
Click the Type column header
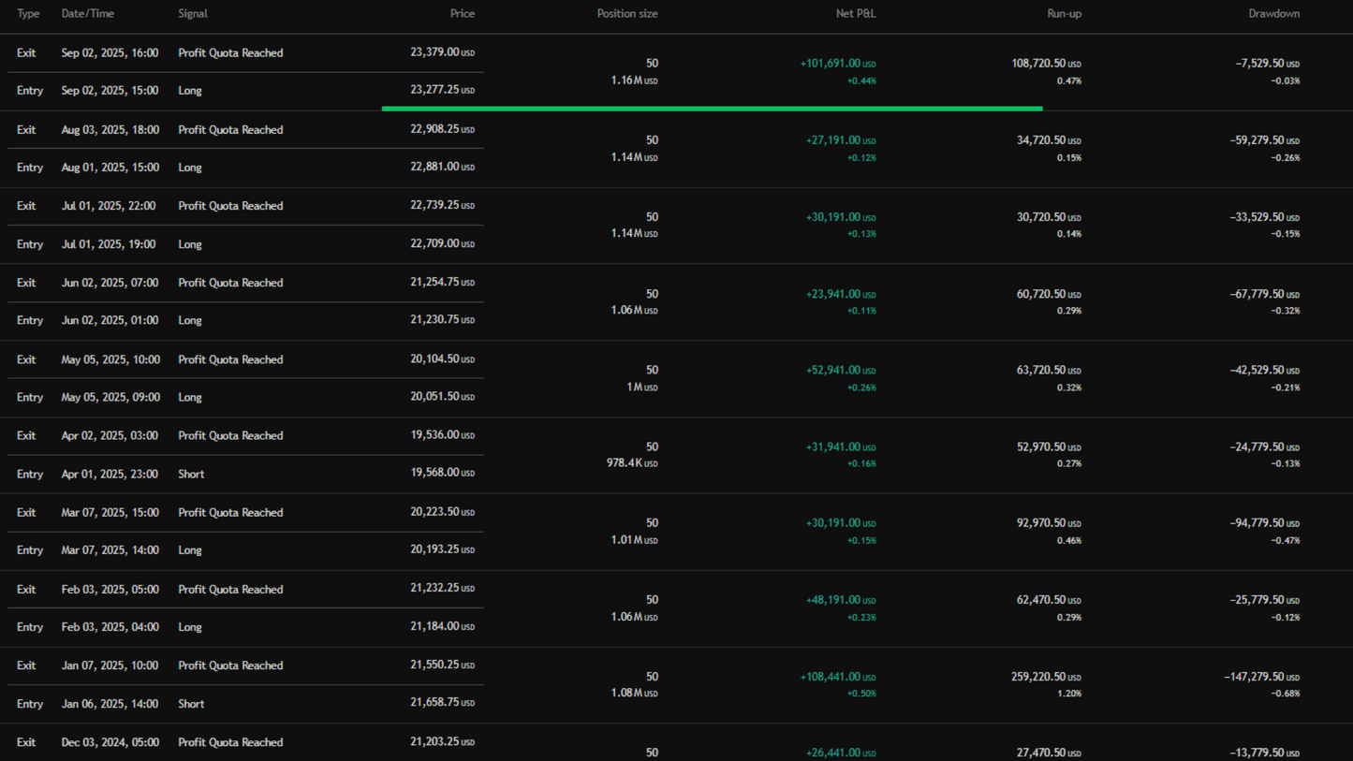tap(28, 14)
